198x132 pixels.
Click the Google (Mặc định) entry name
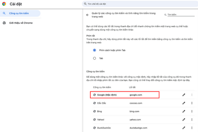pyautogui.click(x=107, y=95)
